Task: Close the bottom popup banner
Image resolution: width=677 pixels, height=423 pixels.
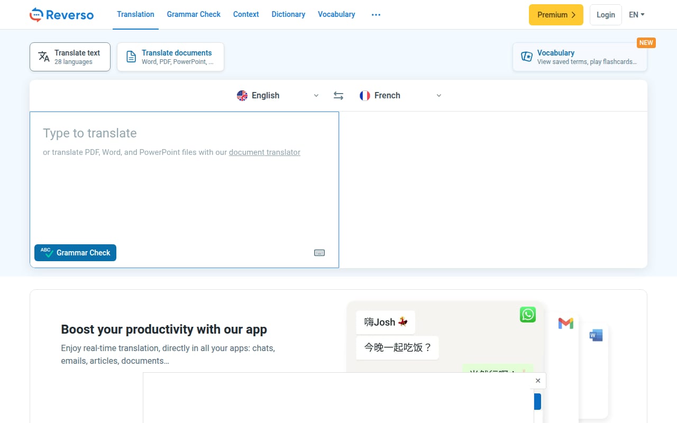Action: coord(538,381)
